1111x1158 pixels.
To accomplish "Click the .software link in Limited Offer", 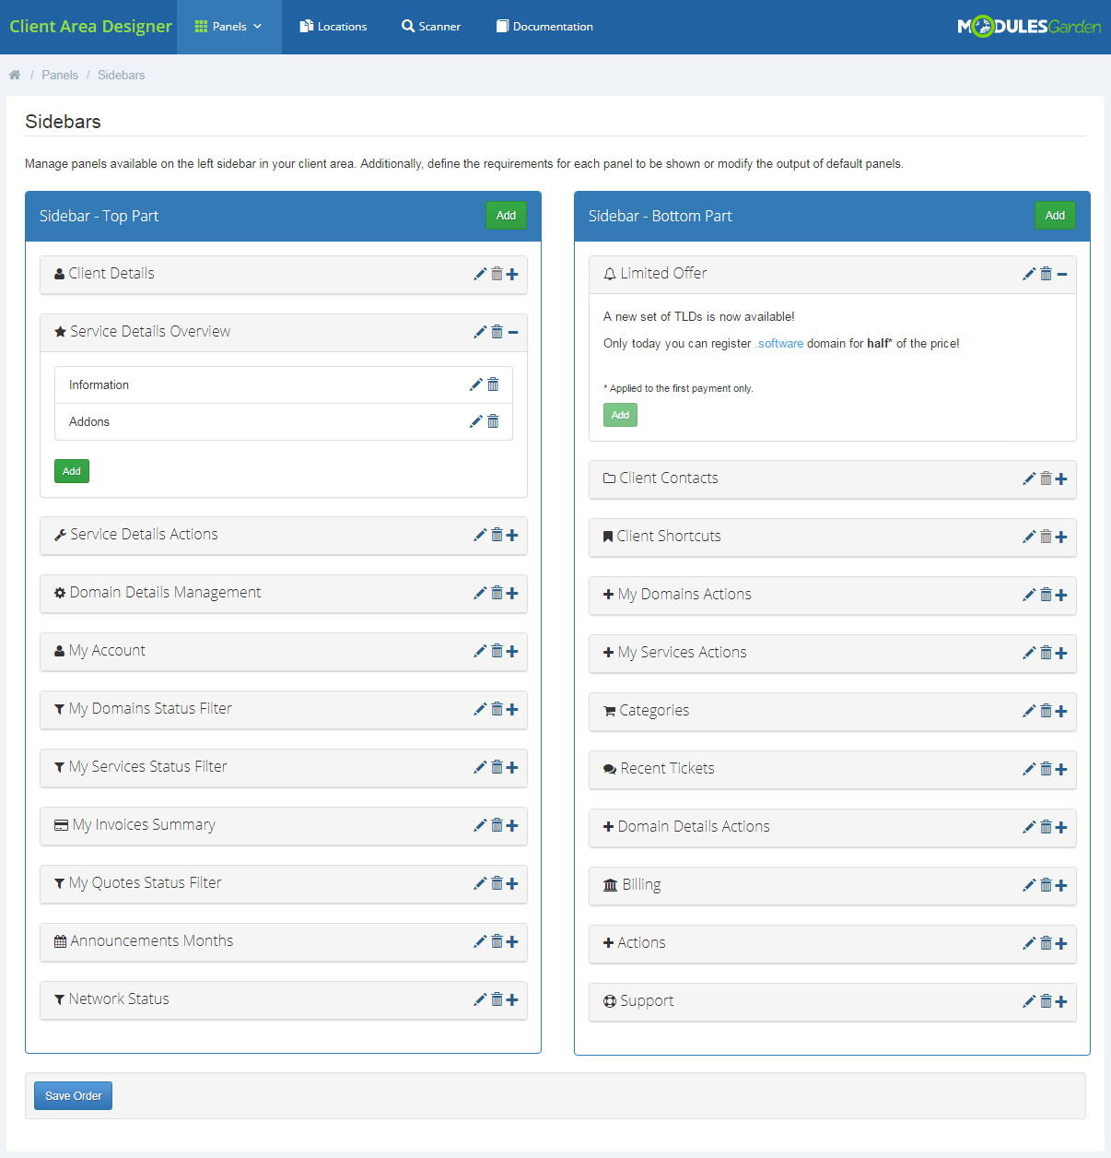I will pos(779,343).
